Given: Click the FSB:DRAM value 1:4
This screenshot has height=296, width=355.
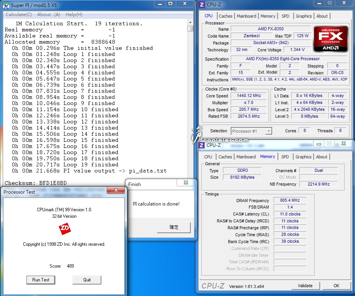Looking at the screenshot, I should pyautogui.click(x=290, y=207).
